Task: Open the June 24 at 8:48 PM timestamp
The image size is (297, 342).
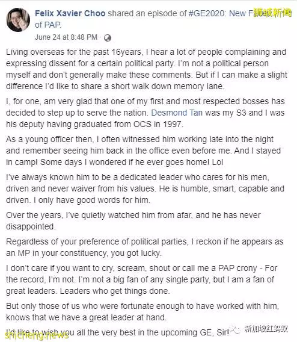Action: [x=66, y=37]
